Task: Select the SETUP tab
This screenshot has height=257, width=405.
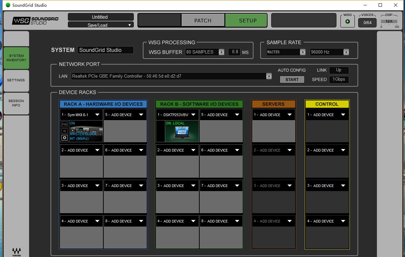Action: (x=247, y=20)
